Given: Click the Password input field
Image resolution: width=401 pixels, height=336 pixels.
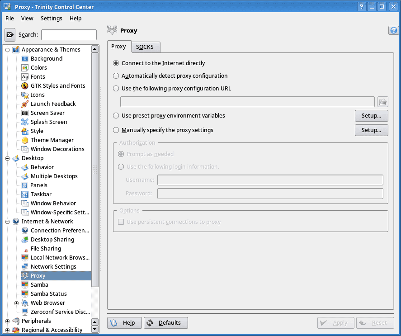Looking at the screenshot, I should click(x=270, y=194).
